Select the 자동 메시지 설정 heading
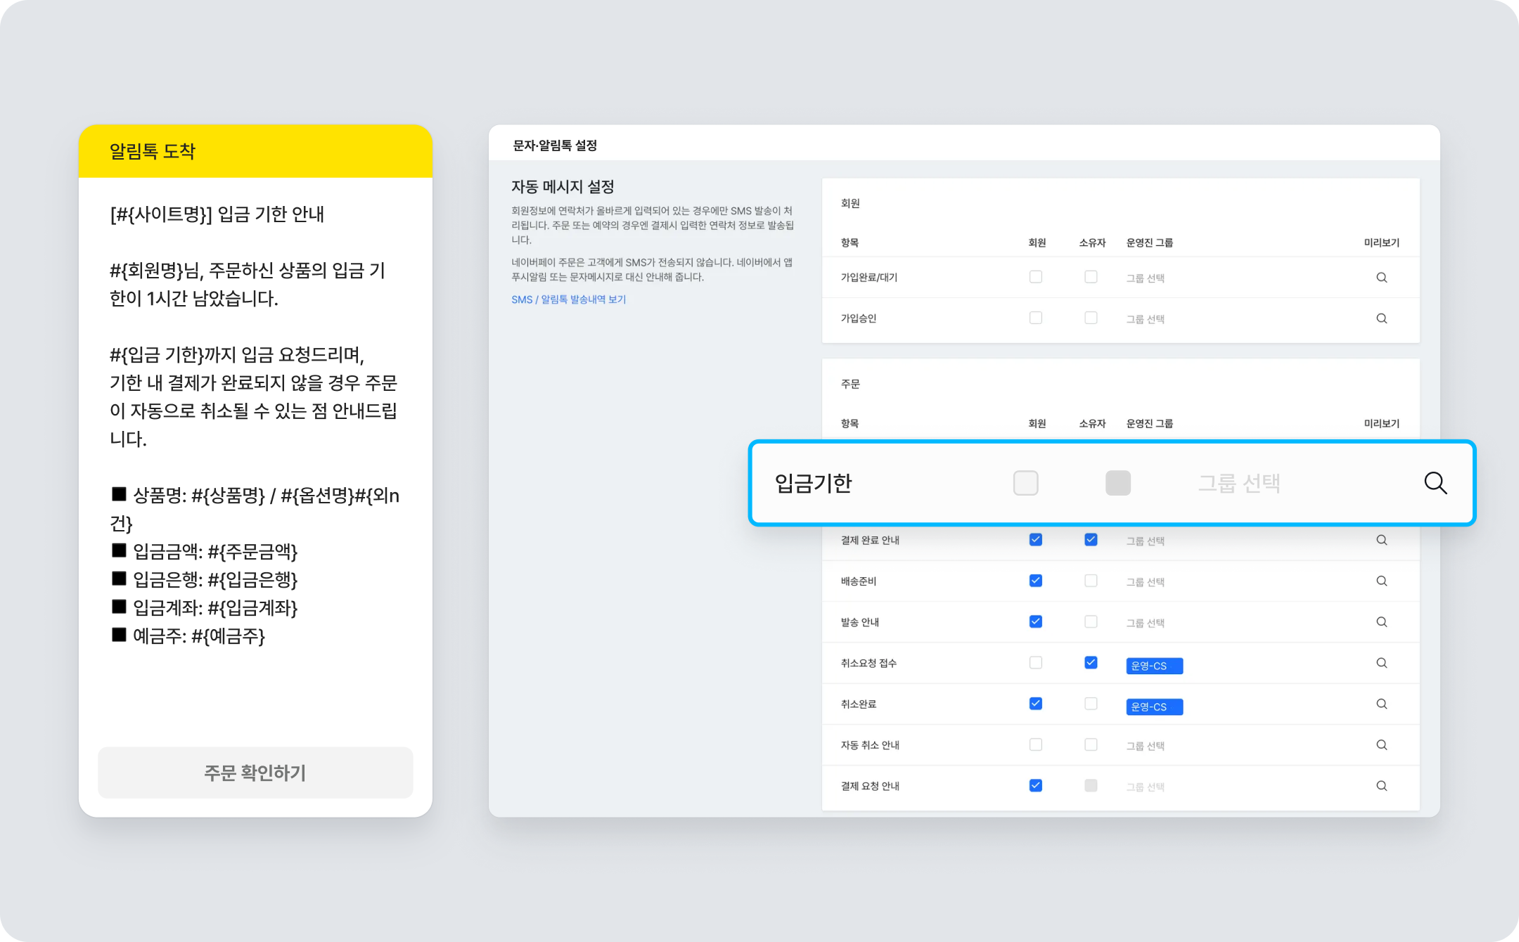This screenshot has height=942, width=1519. coord(563,186)
